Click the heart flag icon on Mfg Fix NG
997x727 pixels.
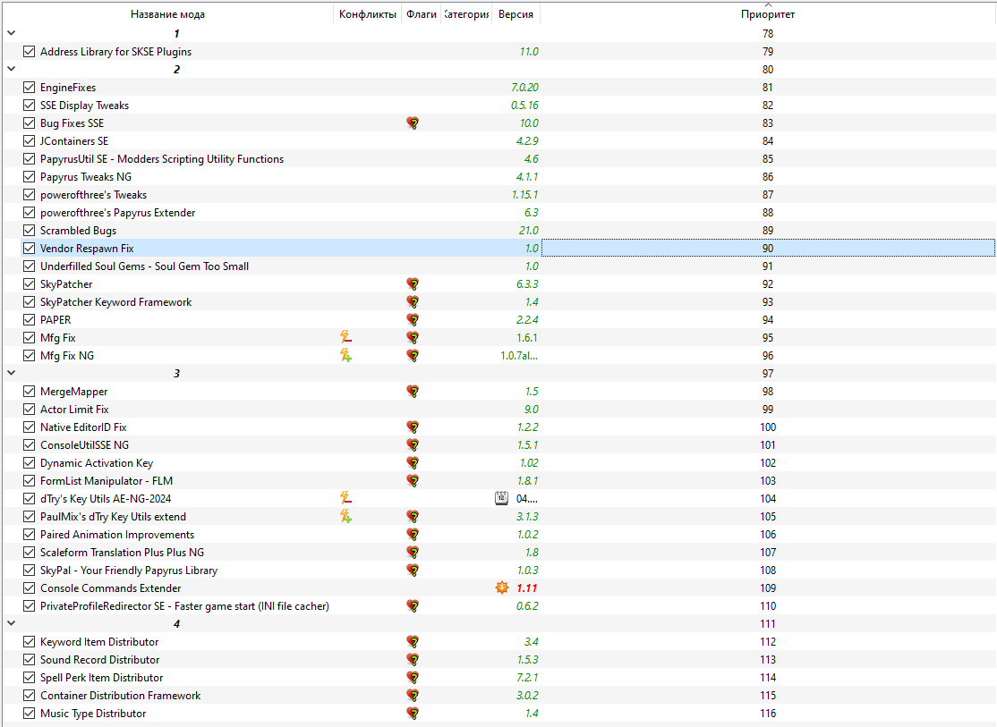point(413,355)
